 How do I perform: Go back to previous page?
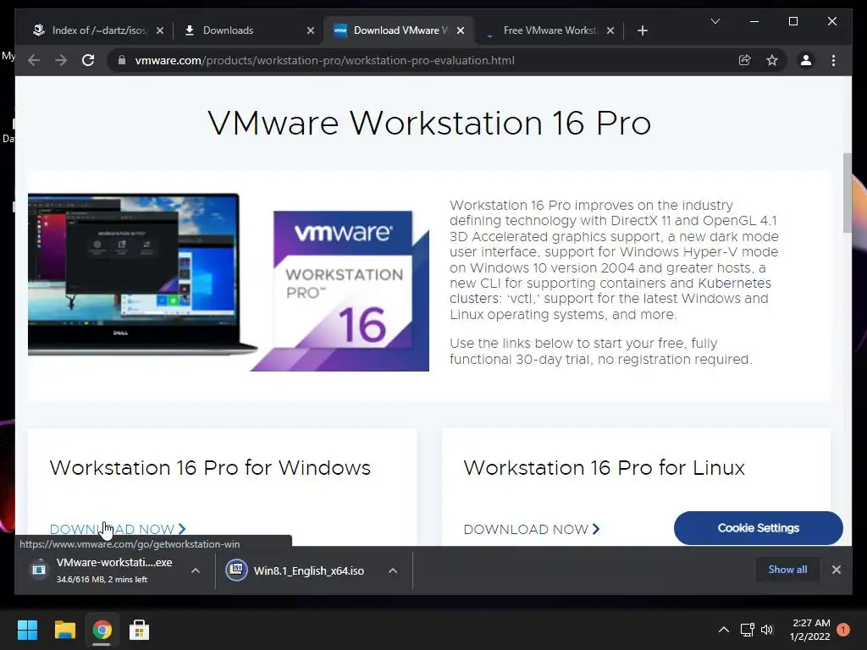coord(34,60)
